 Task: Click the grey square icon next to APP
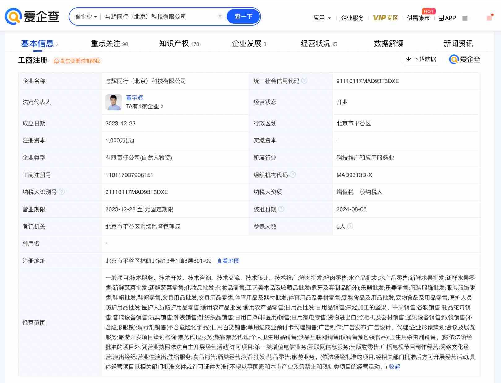coord(465,18)
